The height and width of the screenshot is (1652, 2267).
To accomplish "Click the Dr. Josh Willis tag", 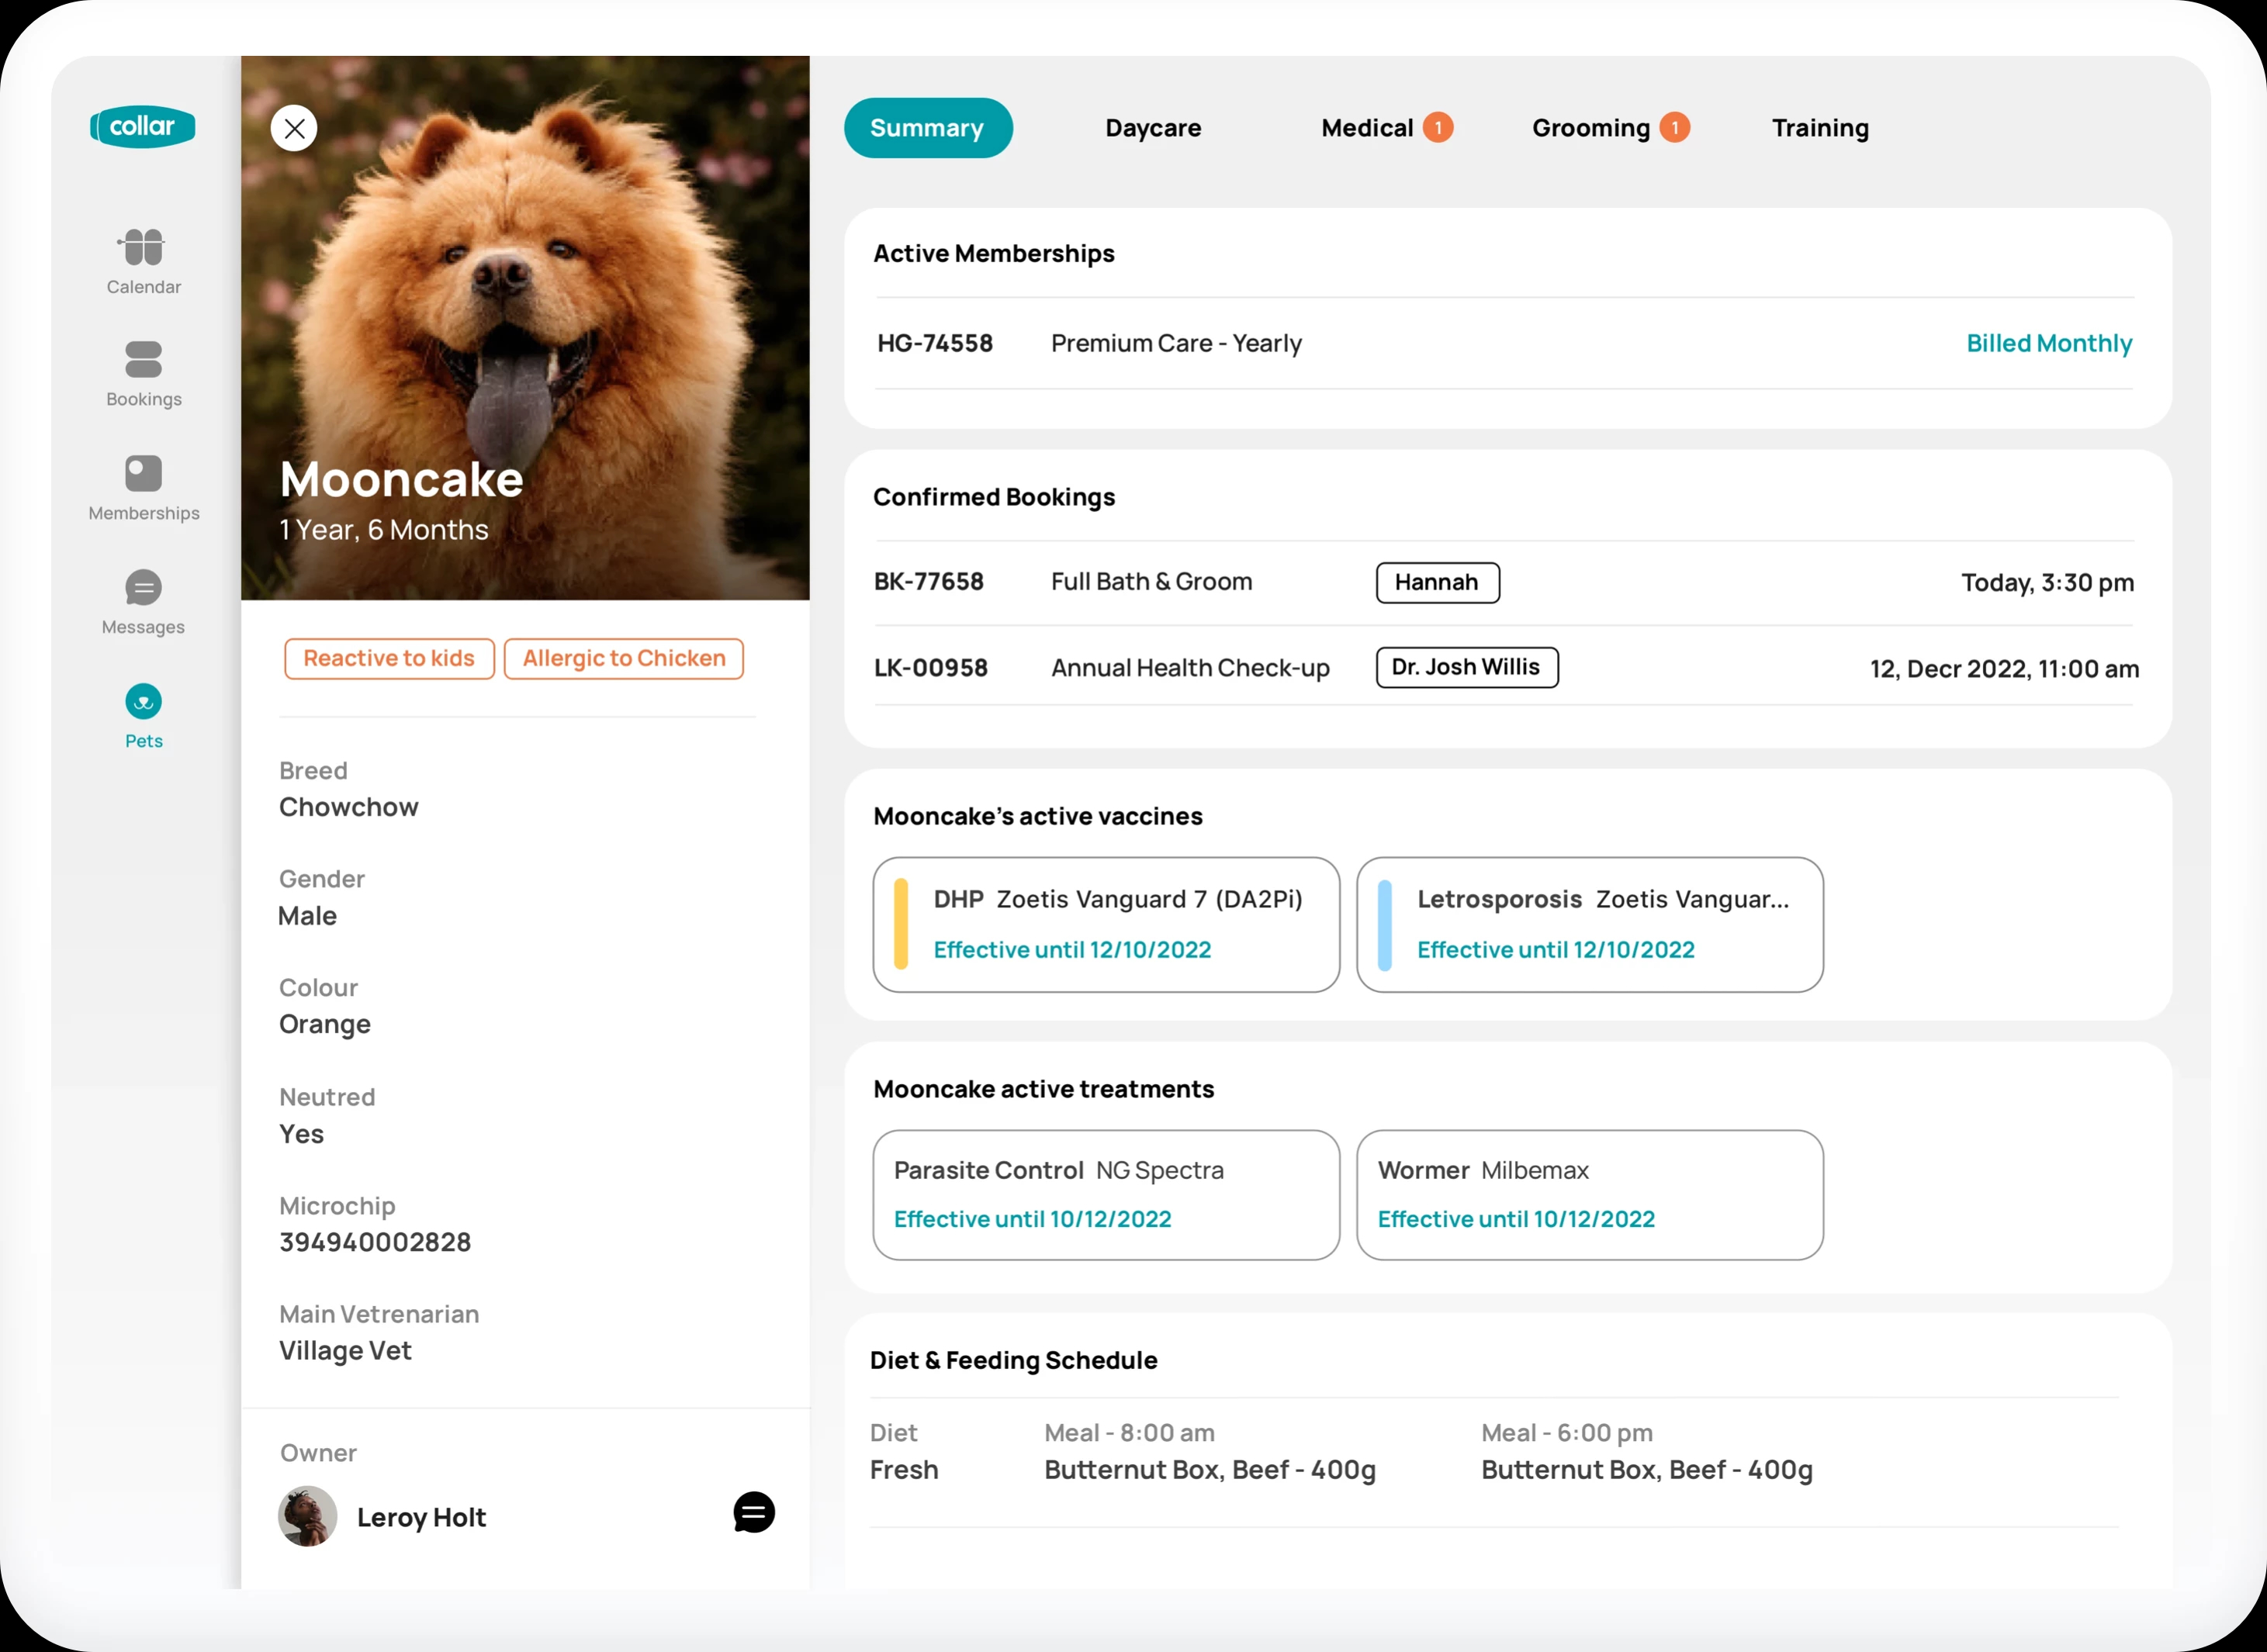I will tap(1466, 667).
